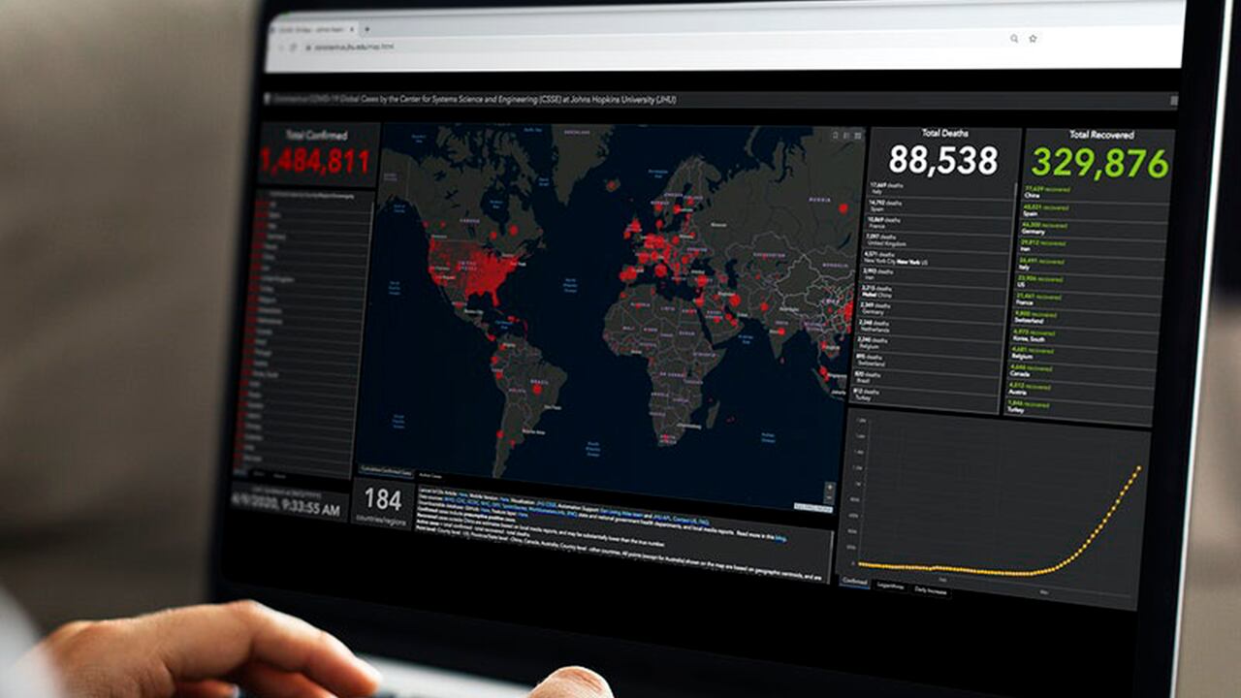Click the basemap gallery icon on map
This screenshot has width=1241, height=698.
[x=858, y=136]
